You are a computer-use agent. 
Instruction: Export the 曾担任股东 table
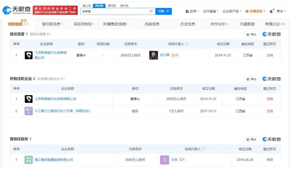251,140
